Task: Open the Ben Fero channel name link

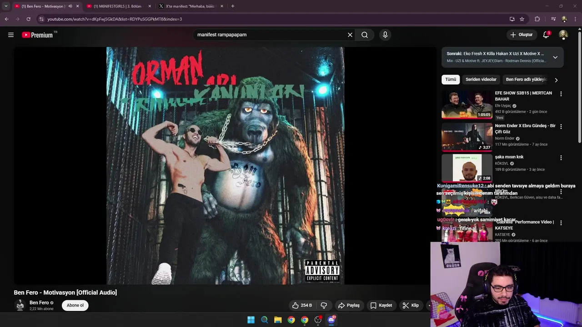Action: [x=39, y=302]
